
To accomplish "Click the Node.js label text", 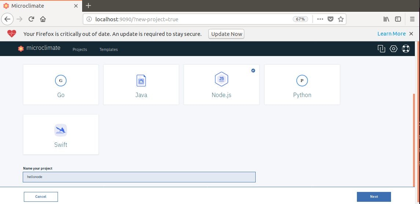I will 222,95.
